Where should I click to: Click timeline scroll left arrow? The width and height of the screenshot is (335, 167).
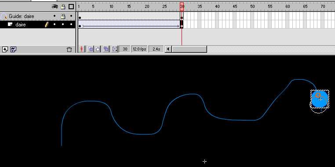168,49
